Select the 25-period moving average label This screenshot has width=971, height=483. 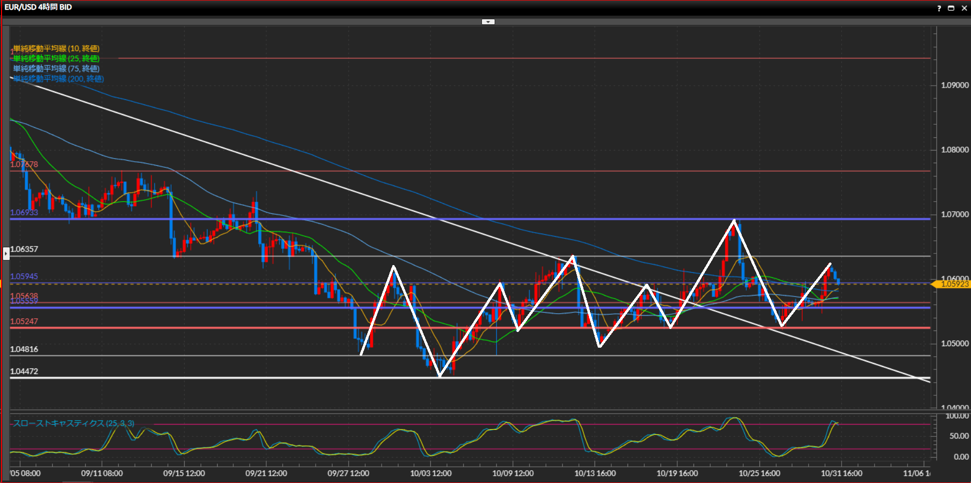pyautogui.click(x=56, y=59)
